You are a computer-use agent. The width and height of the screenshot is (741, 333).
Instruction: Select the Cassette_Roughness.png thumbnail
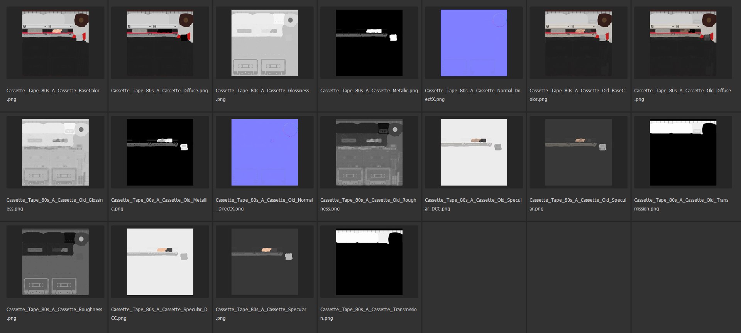click(x=55, y=262)
